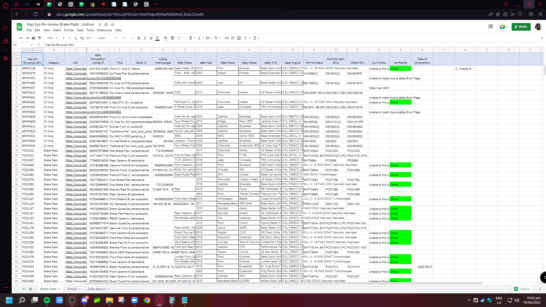Click the Undo toolbar icon
546x307 pixels.
point(21,38)
